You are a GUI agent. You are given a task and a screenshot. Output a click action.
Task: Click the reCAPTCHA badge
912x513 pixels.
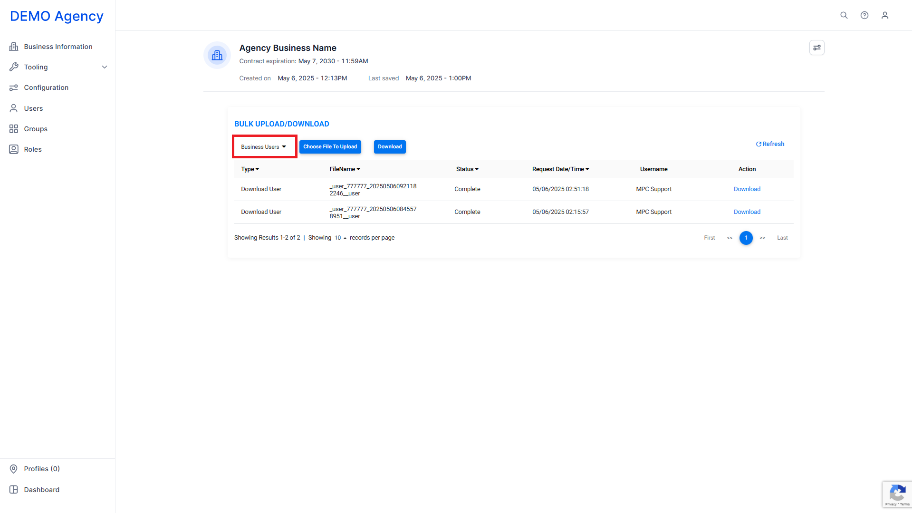coord(897,495)
